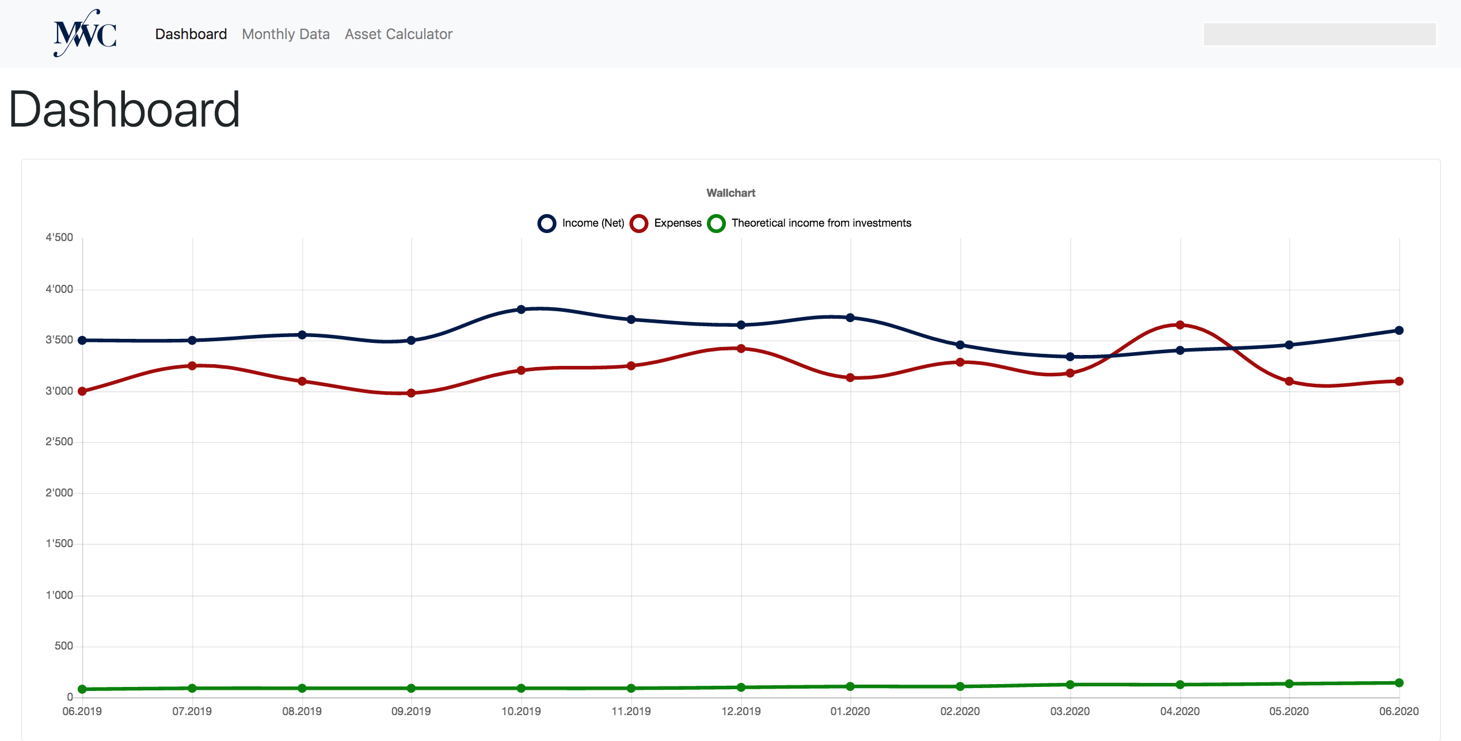
Task: Click the 'Wallchart' chart title
Action: [730, 193]
